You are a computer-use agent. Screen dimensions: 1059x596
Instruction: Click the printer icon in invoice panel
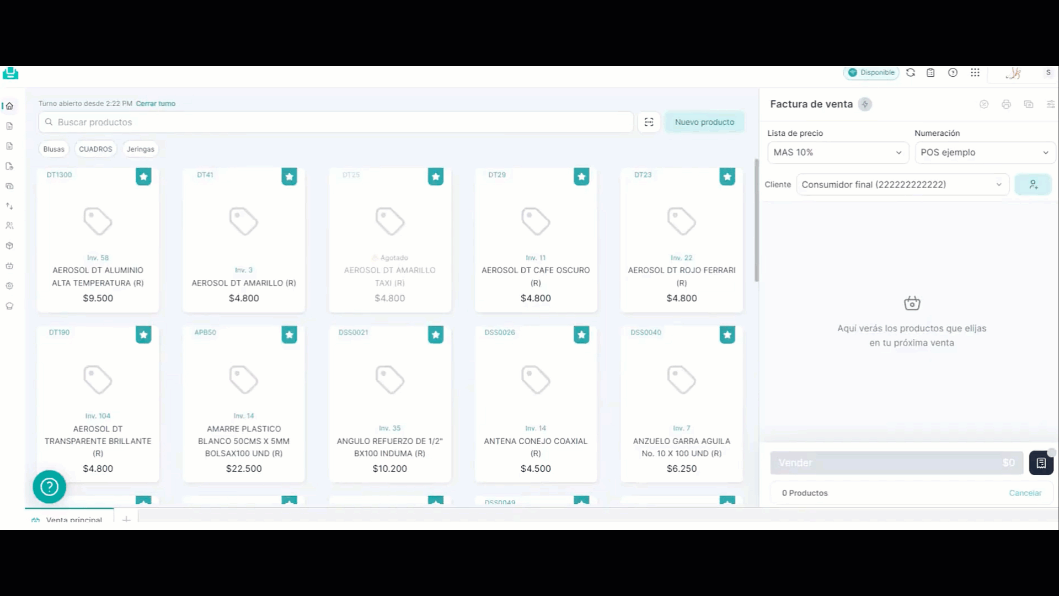[1006, 104]
